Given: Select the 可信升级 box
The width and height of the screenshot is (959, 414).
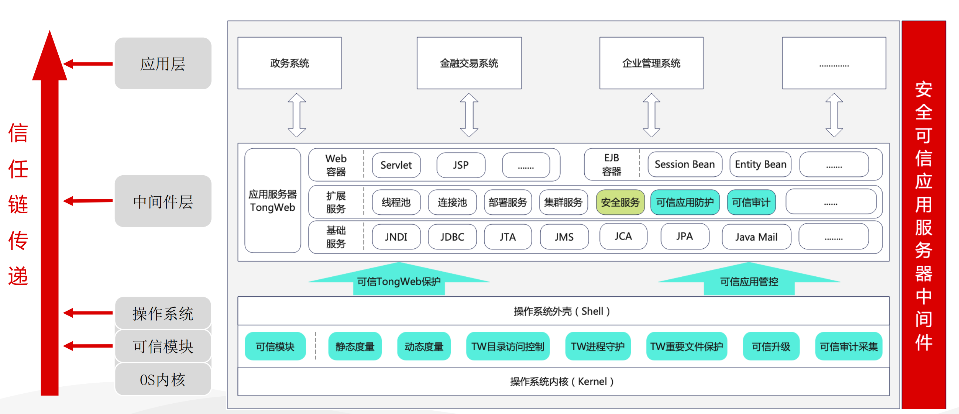Looking at the screenshot, I should click(771, 346).
